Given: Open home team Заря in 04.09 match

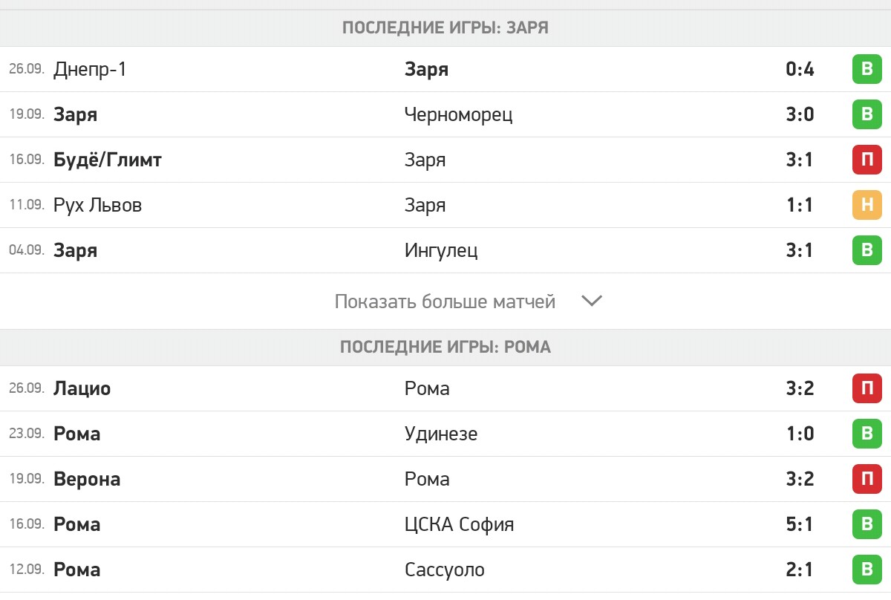Looking at the screenshot, I should pyautogui.click(x=75, y=251).
